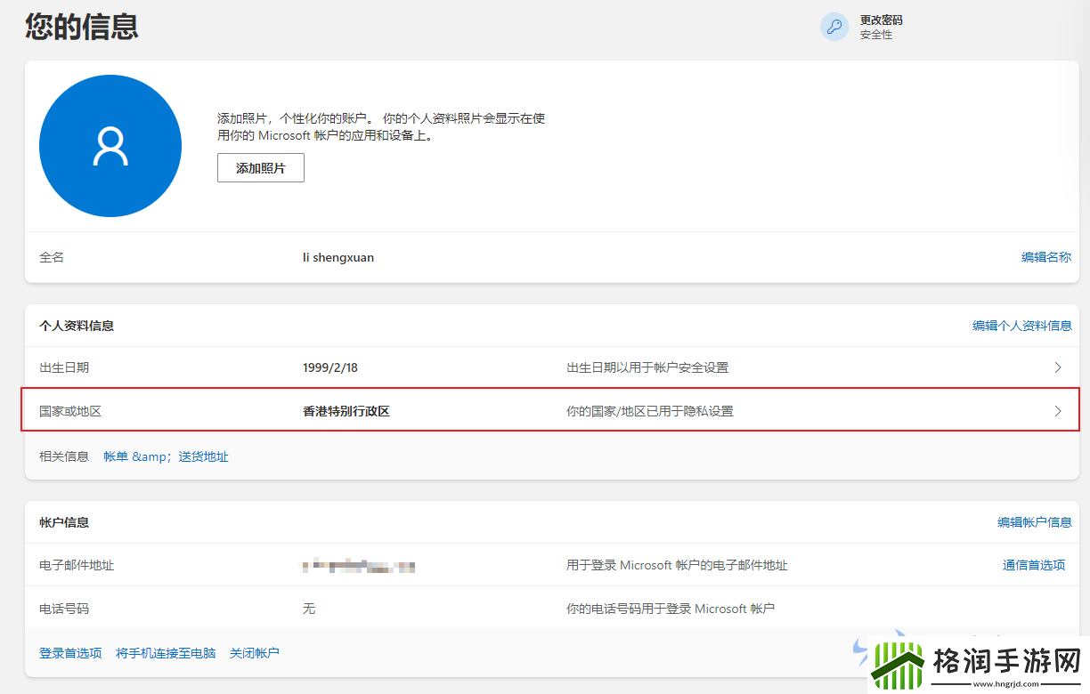This screenshot has height=694, width=1090.
Task: Click the blue key security icon
Action: (x=834, y=27)
